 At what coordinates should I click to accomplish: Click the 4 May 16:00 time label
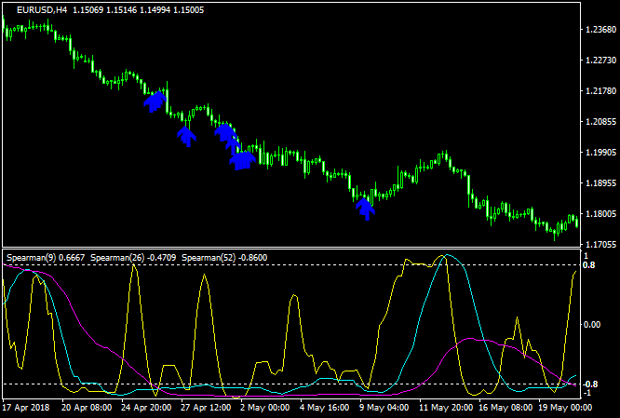point(325,408)
